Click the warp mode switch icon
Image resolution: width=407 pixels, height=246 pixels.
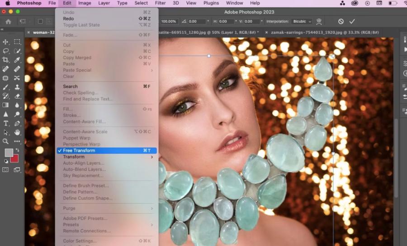pos(319,21)
